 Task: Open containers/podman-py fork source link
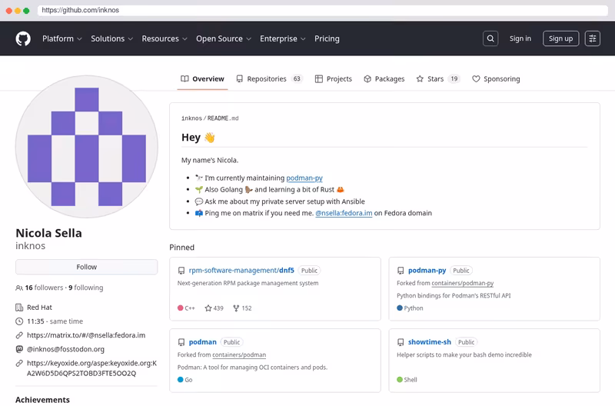coord(463,283)
